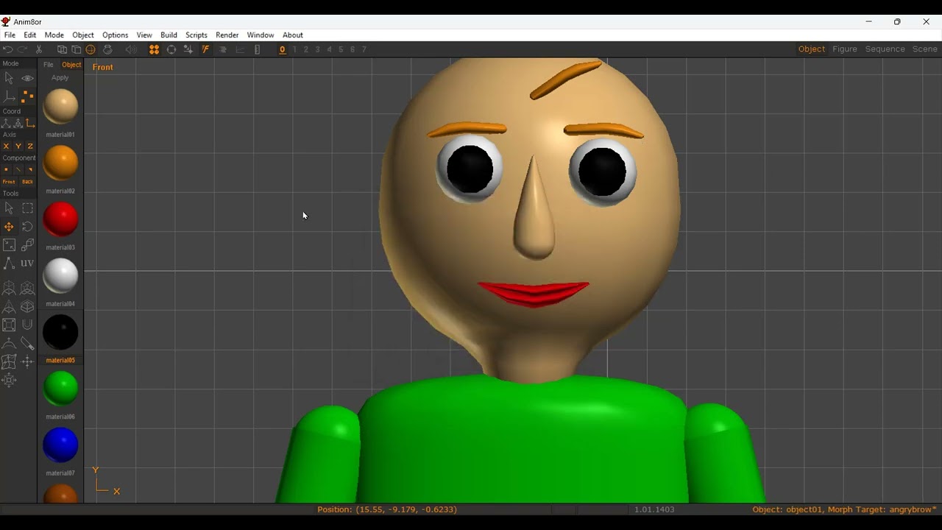Click the greyed speaker icon in the toolbar

tap(131, 49)
